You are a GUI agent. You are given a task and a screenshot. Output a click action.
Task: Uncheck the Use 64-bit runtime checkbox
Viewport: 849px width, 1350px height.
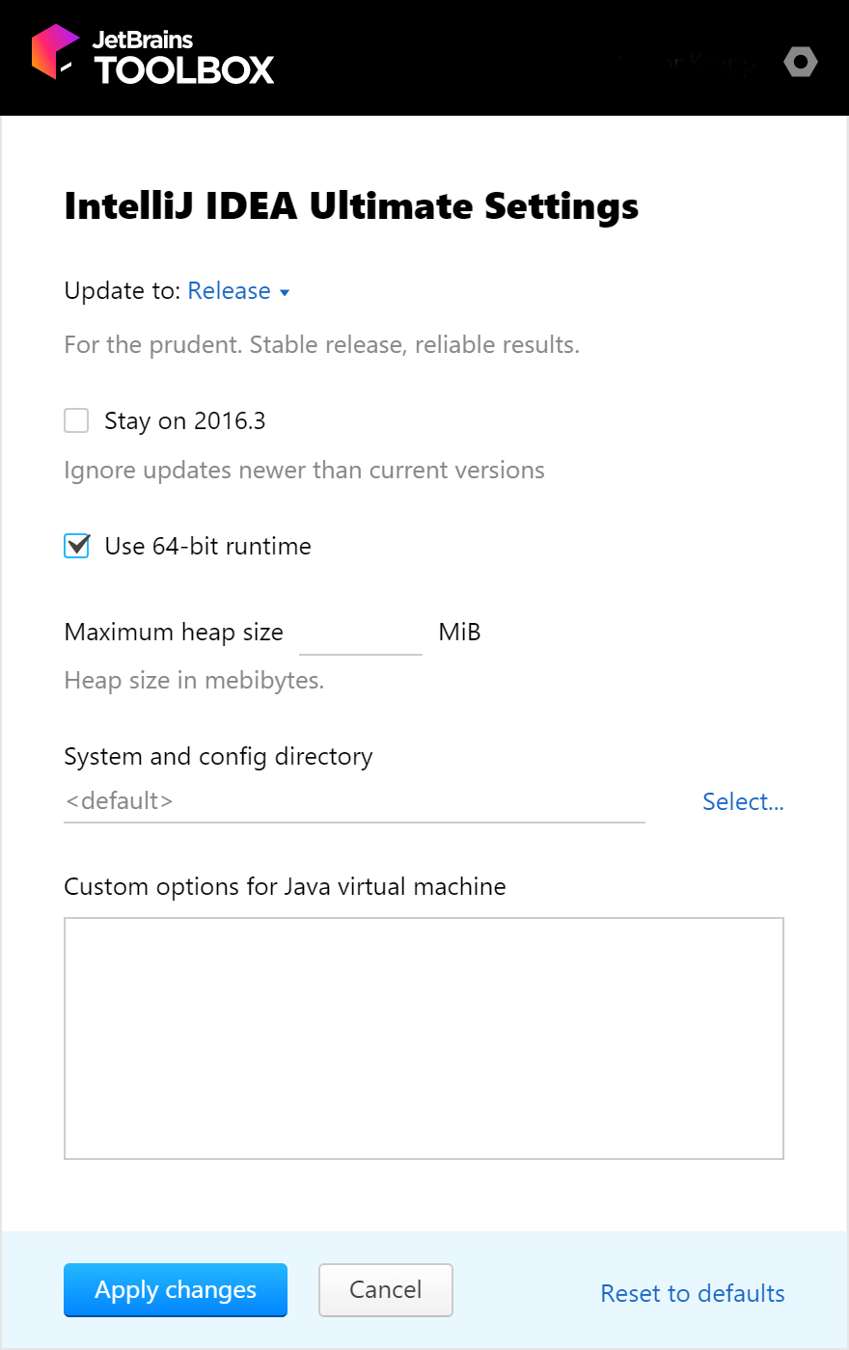click(76, 546)
